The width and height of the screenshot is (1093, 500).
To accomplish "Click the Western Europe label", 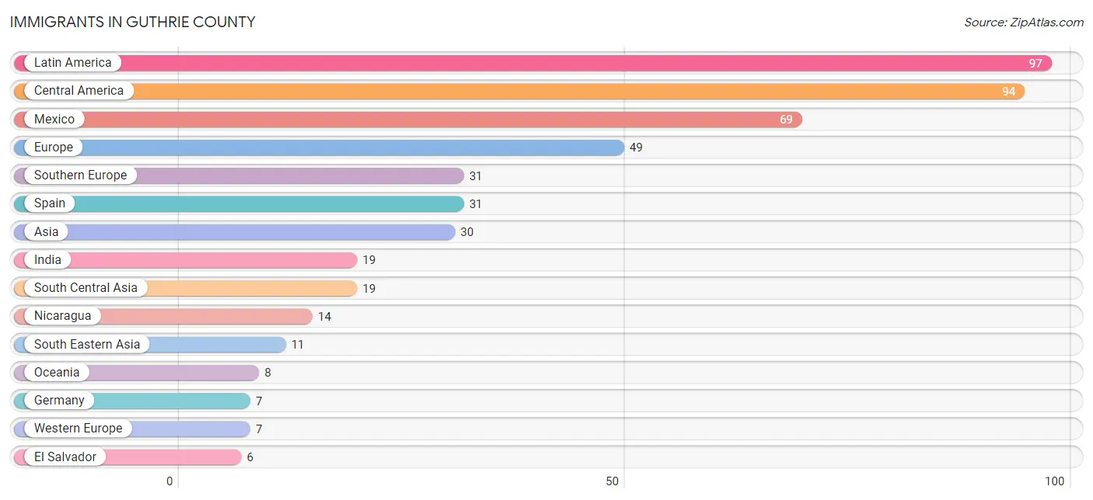I will 78,429.
